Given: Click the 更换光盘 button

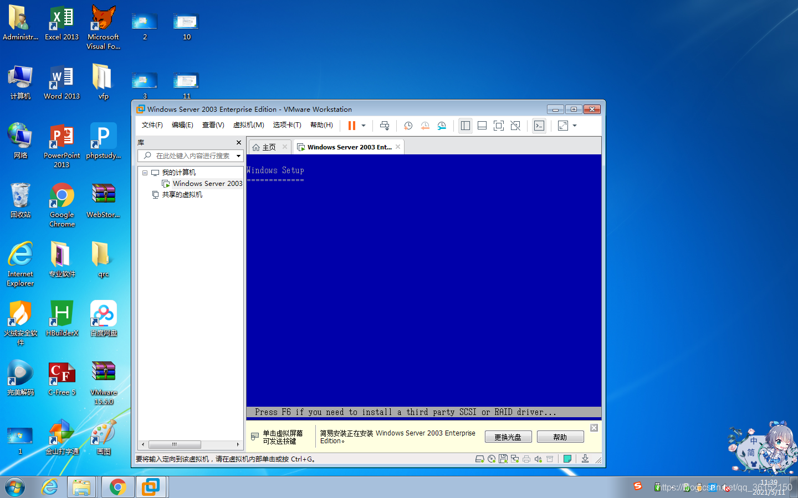Looking at the screenshot, I should click(508, 437).
